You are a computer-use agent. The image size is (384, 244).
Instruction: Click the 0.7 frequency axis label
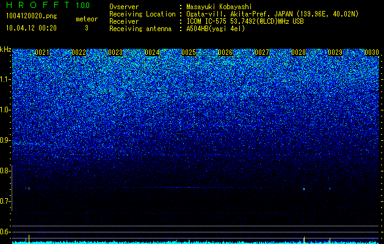(4, 201)
